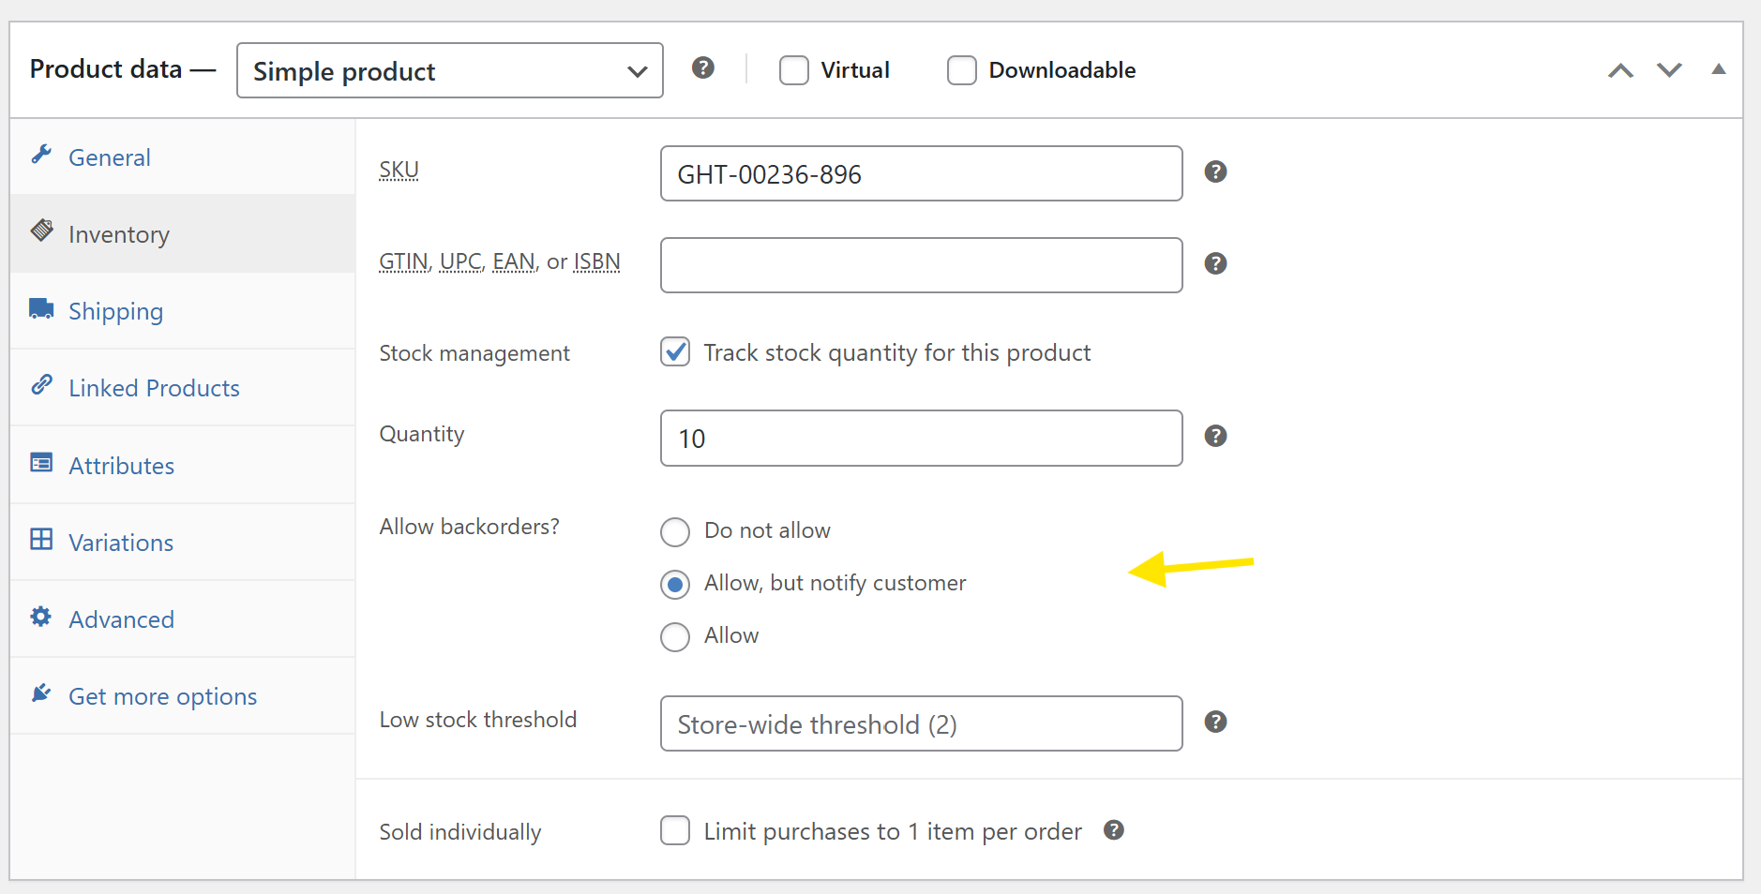Move Product data panel down

coord(1669,70)
